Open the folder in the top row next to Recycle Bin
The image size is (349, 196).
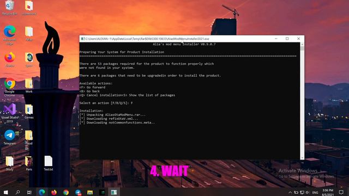pyautogui.click(x=29, y=8)
